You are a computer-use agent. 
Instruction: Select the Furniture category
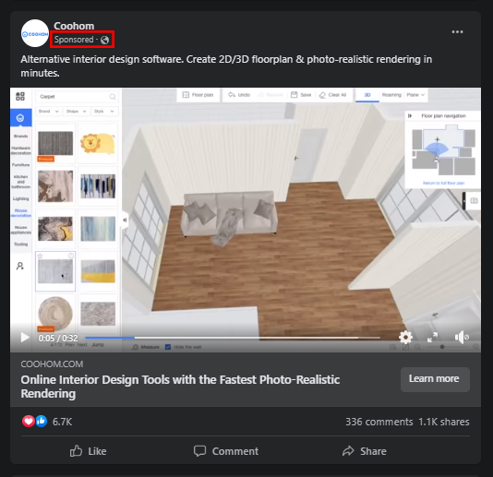(x=20, y=165)
